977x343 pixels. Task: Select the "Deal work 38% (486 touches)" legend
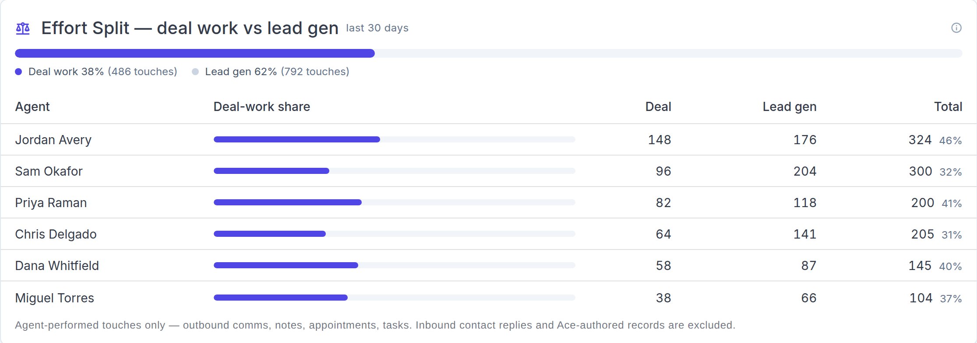pos(96,72)
